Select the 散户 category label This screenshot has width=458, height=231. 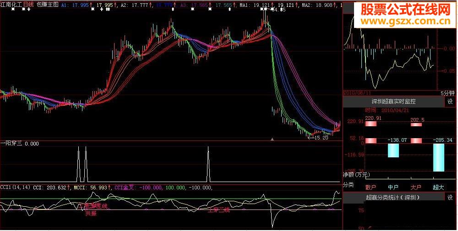click(371, 187)
